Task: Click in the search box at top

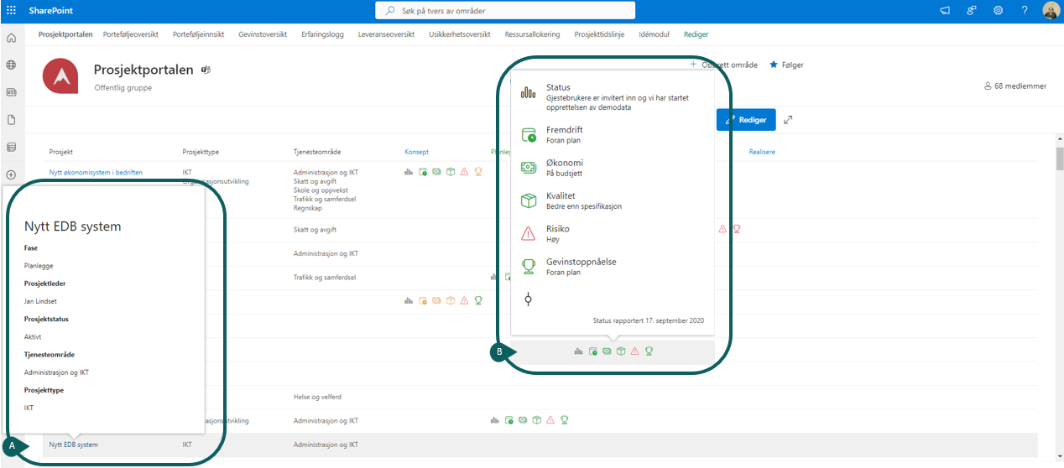Action: click(505, 11)
